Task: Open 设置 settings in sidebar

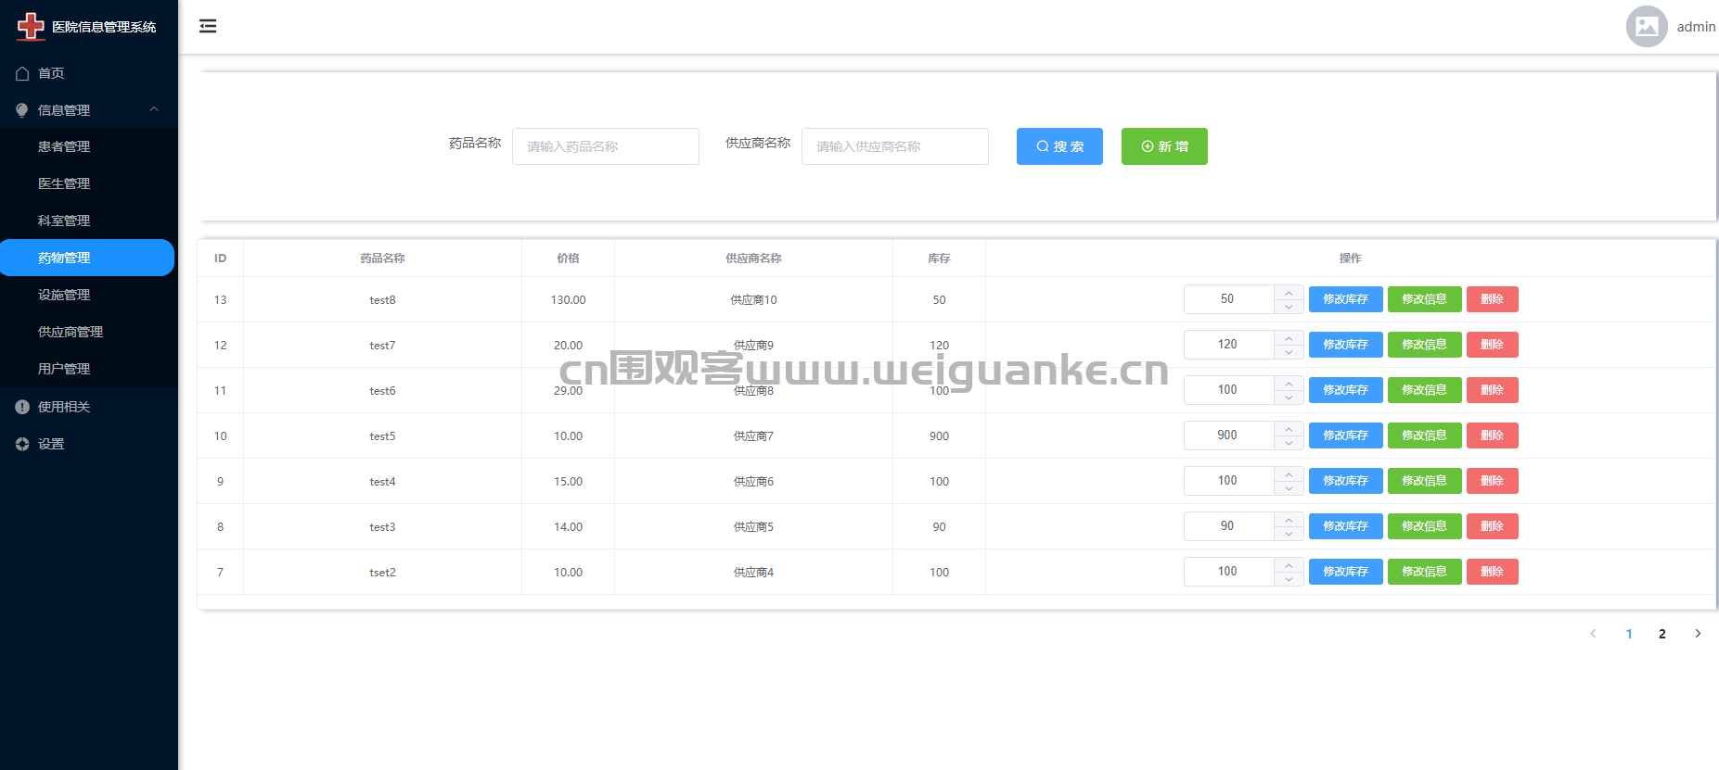Action: (x=51, y=444)
